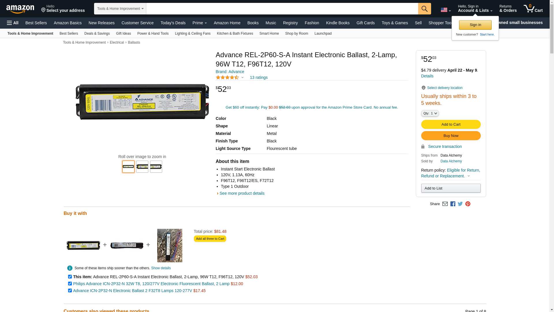The width and height of the screenshot is (554, 312).
Task: Share on Pinterest icon
Action: pyautogui.click(x=468, y=204)
